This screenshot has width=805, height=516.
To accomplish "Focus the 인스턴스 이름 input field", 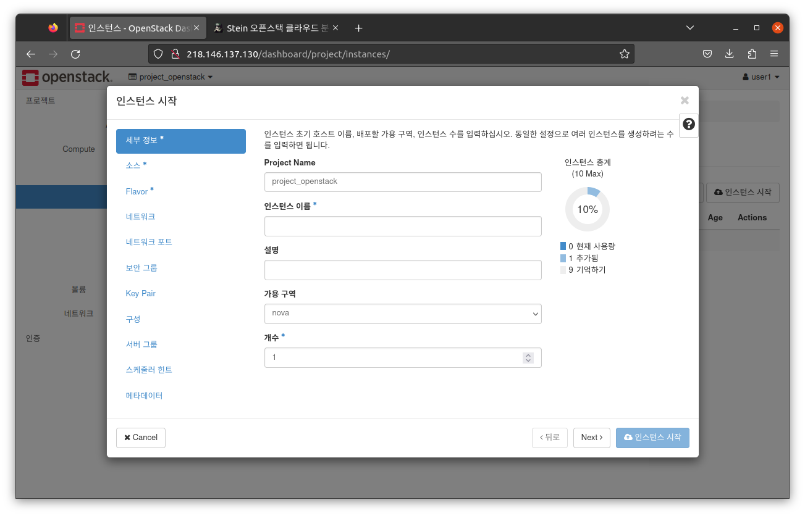I will pos(403,226).
